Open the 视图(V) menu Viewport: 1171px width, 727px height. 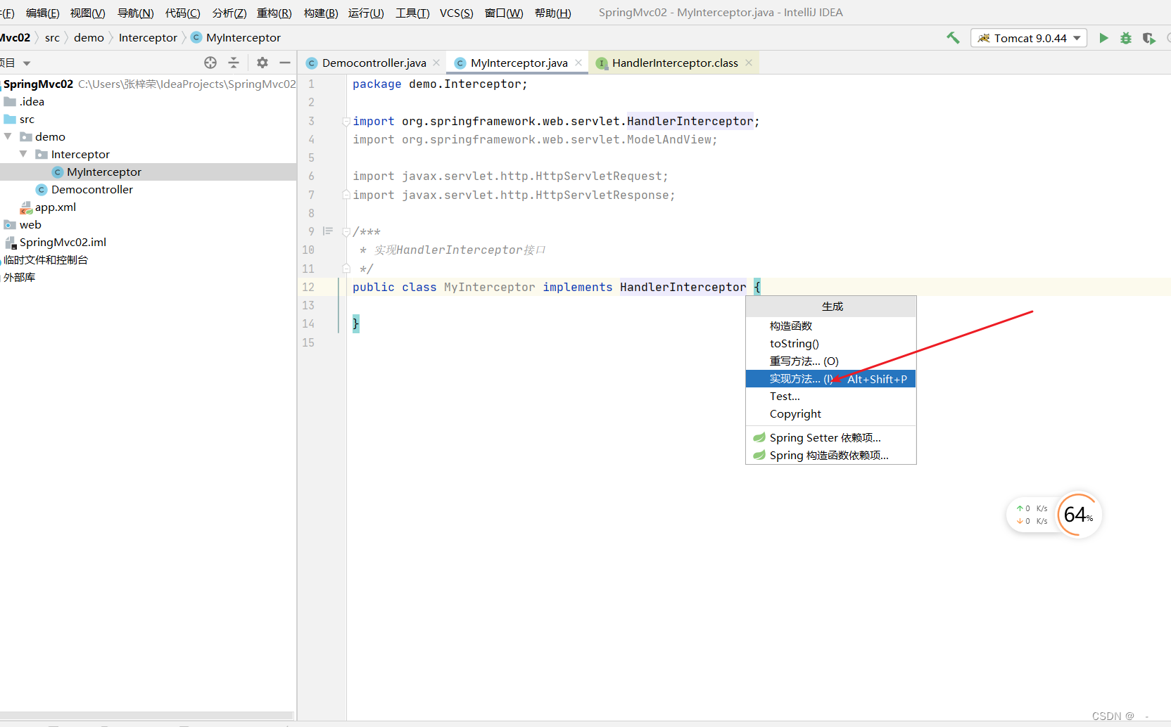[x=88, y=13]
